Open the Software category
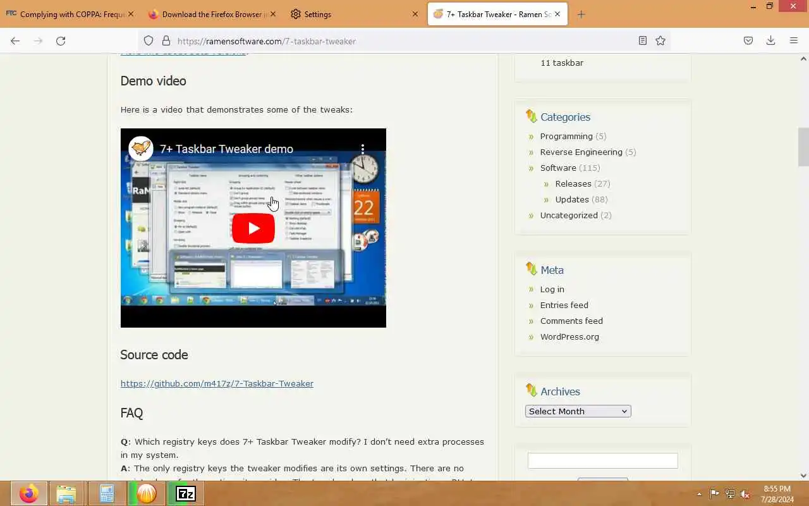 [x=558, y=168]
